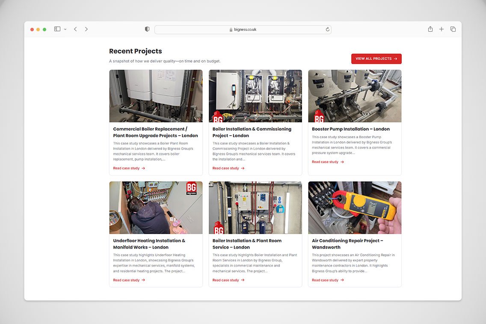Screen dimensions: 486x324
Task: Open the Commercial Boiler Replacement project image
Action: 156,96
